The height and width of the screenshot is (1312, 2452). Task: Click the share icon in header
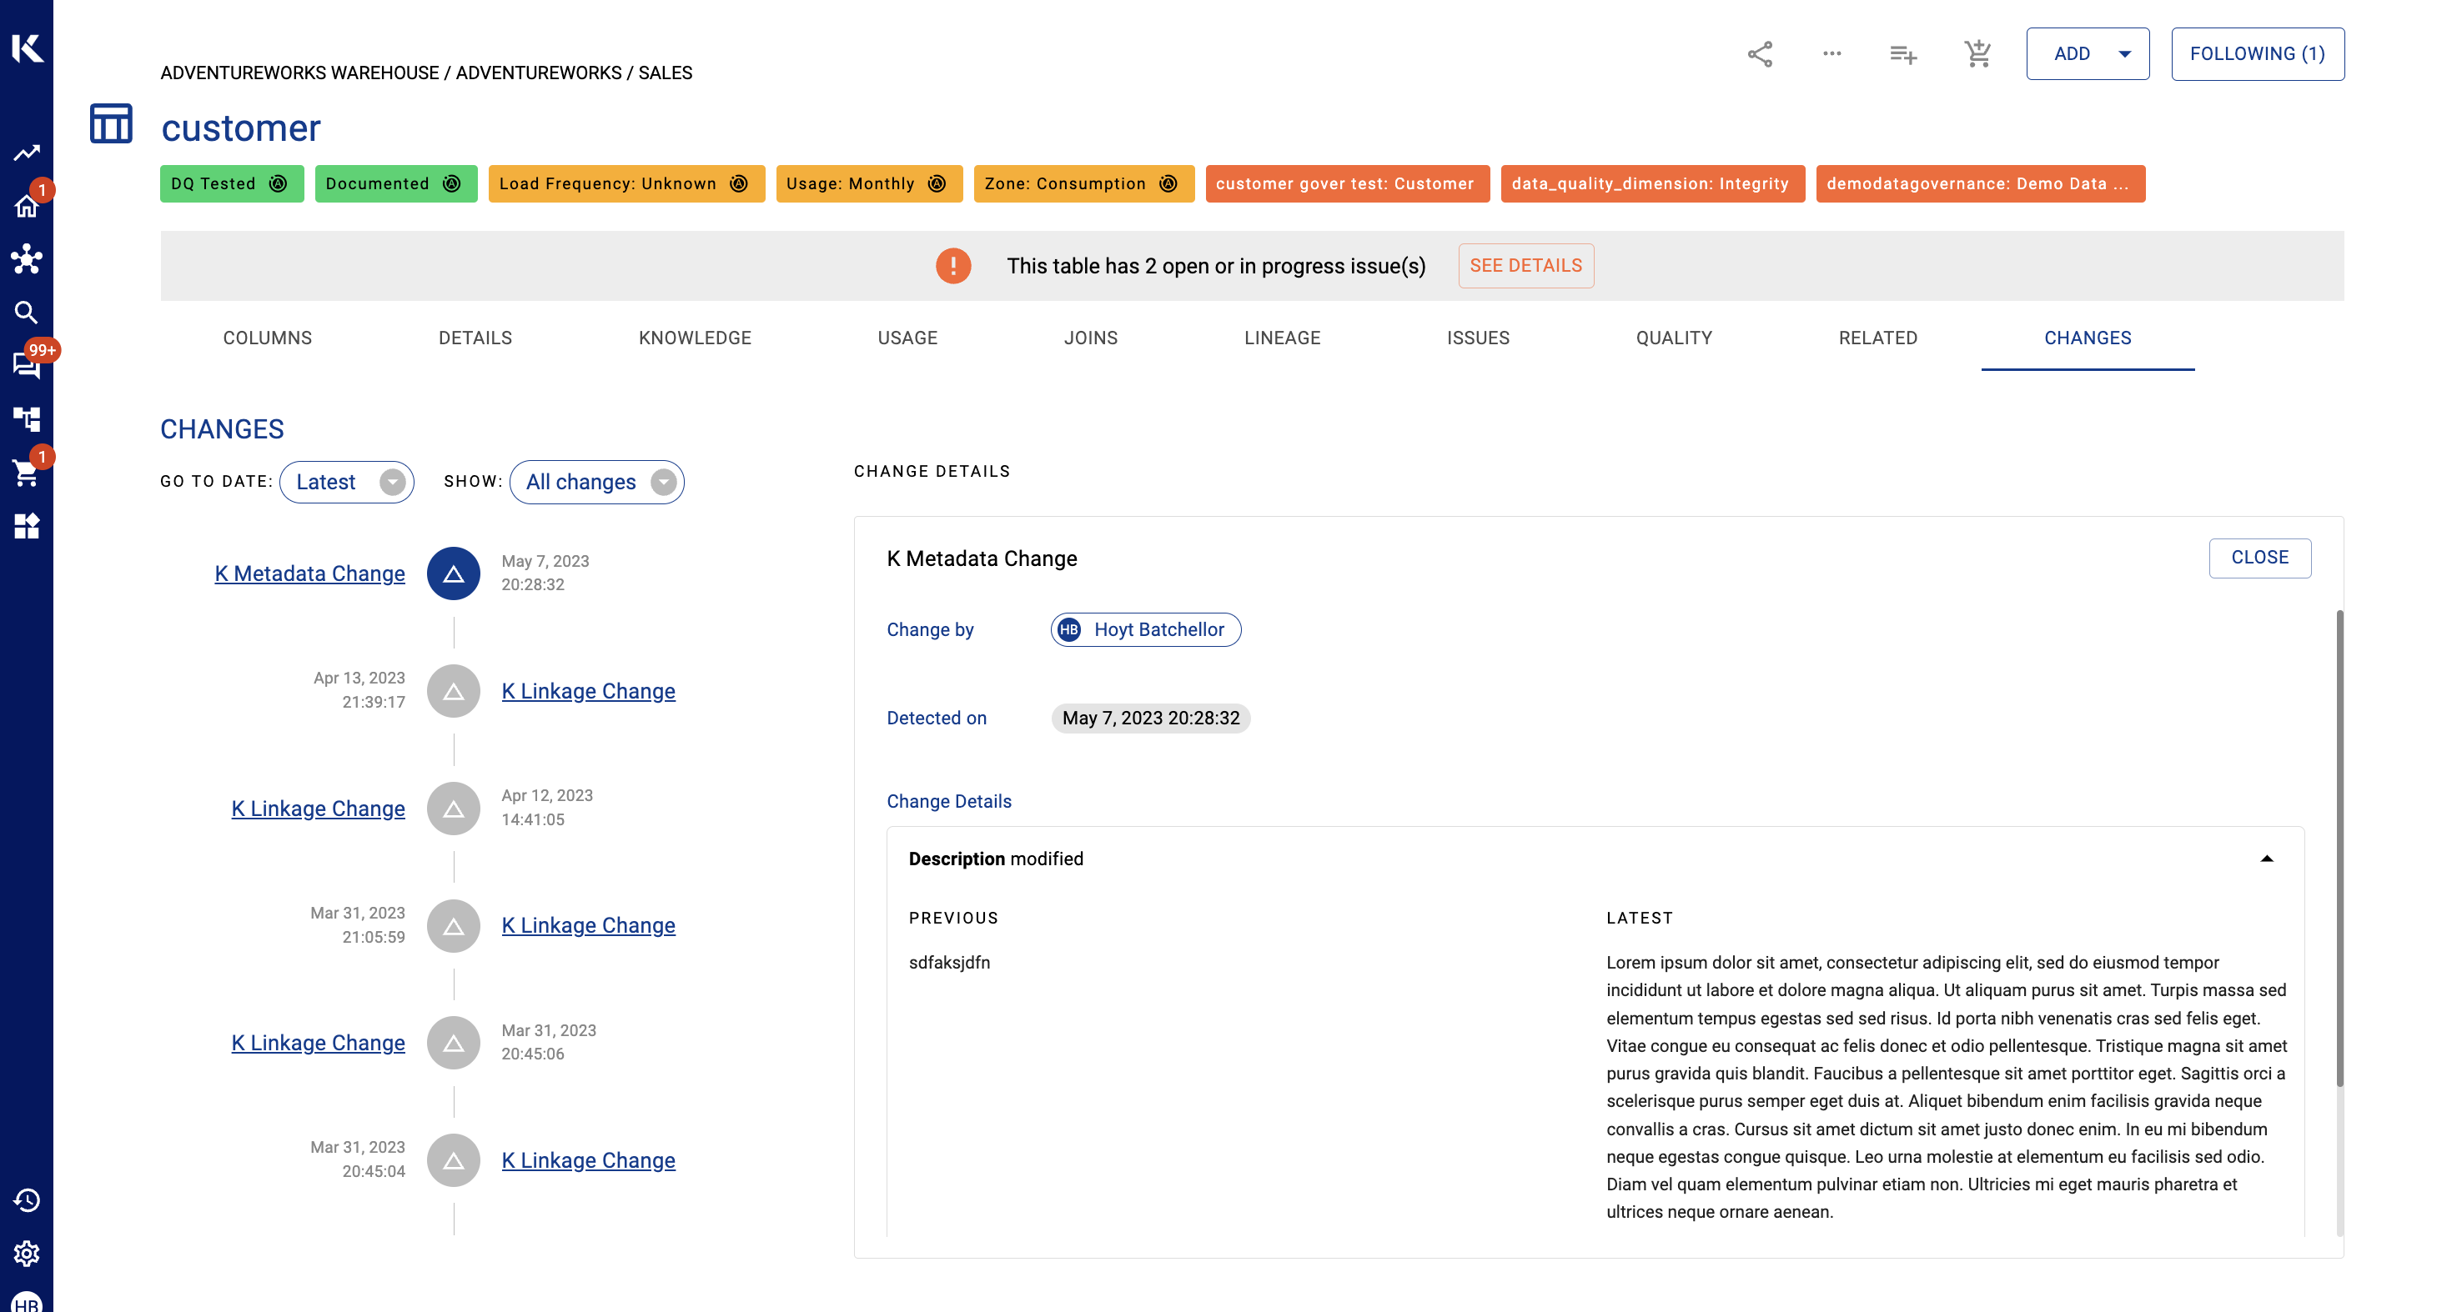(x=1759, y=54)
